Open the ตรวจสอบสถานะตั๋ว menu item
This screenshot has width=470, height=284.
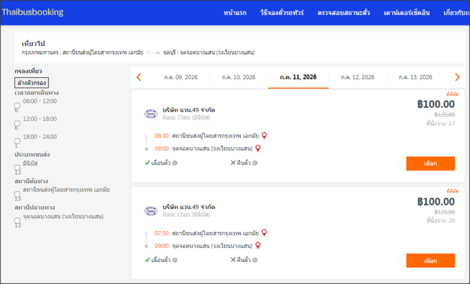pos(344,13)
